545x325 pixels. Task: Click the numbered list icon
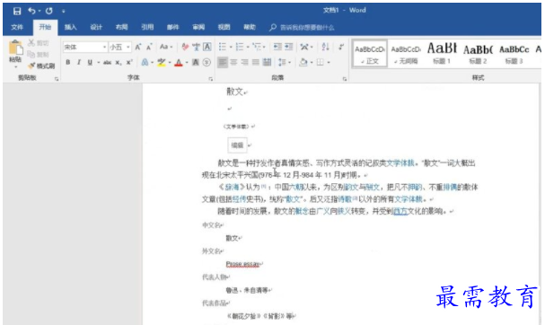[240, 47]
